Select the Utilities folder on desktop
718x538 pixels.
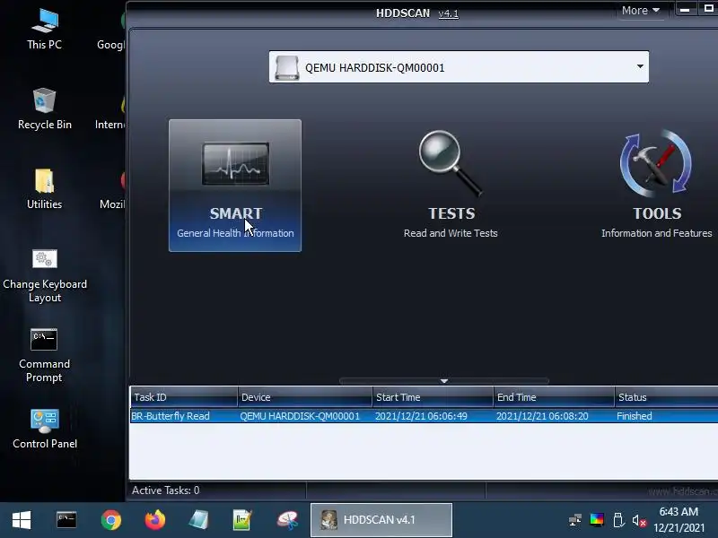click(44, 189)
